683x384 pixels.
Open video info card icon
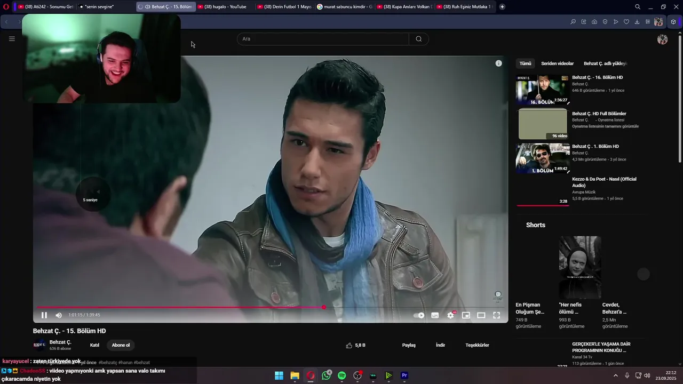498,63
